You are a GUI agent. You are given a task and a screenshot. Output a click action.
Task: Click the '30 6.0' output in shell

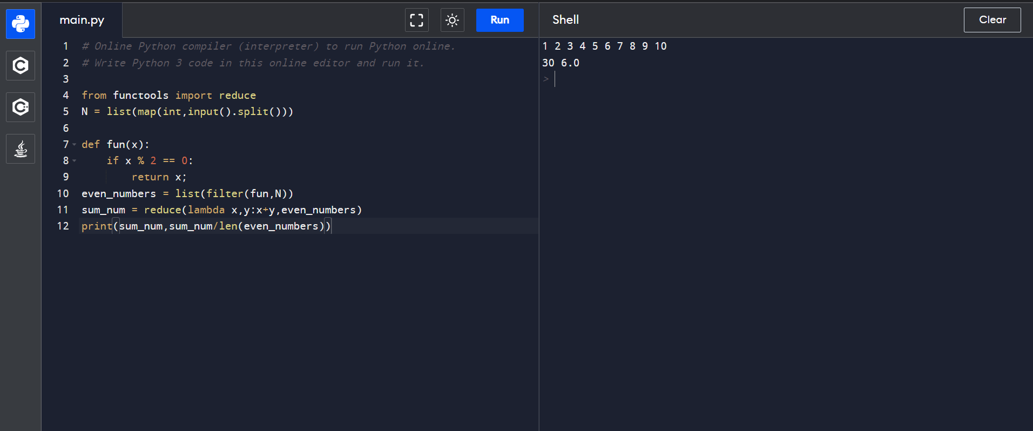point(561,63)
